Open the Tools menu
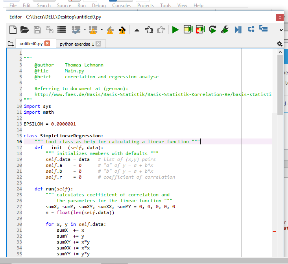This screenshot has width=288, height=264. (x=166, y=6)
